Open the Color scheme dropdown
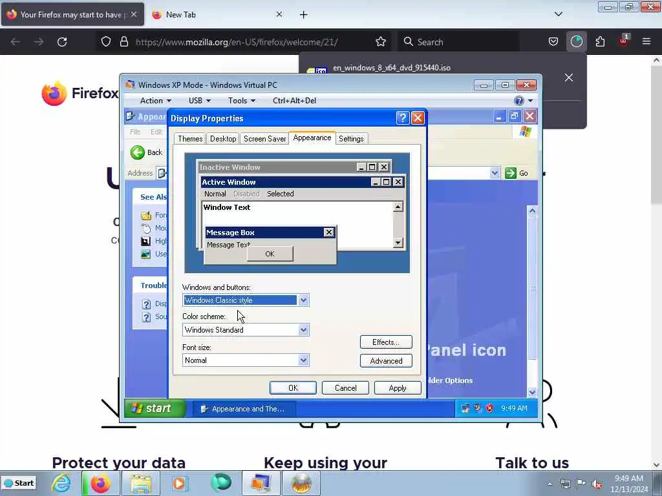 coord(303,330)
